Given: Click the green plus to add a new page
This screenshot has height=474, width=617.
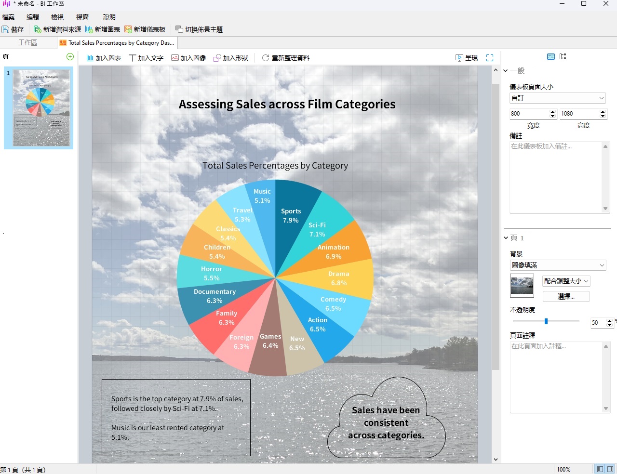Looking at the screenshot, I should tap(70, 57).
